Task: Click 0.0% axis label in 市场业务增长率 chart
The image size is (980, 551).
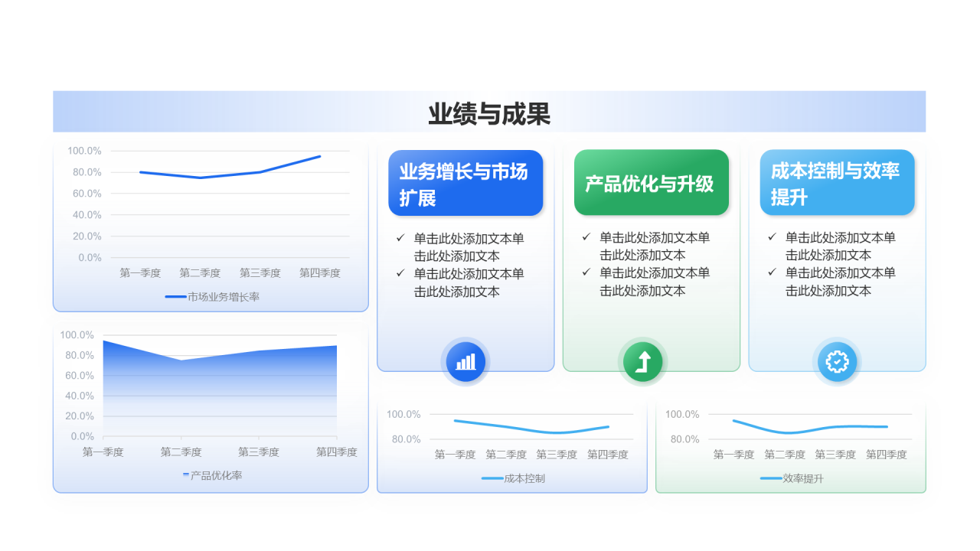Action: click(x=90, y=258)
